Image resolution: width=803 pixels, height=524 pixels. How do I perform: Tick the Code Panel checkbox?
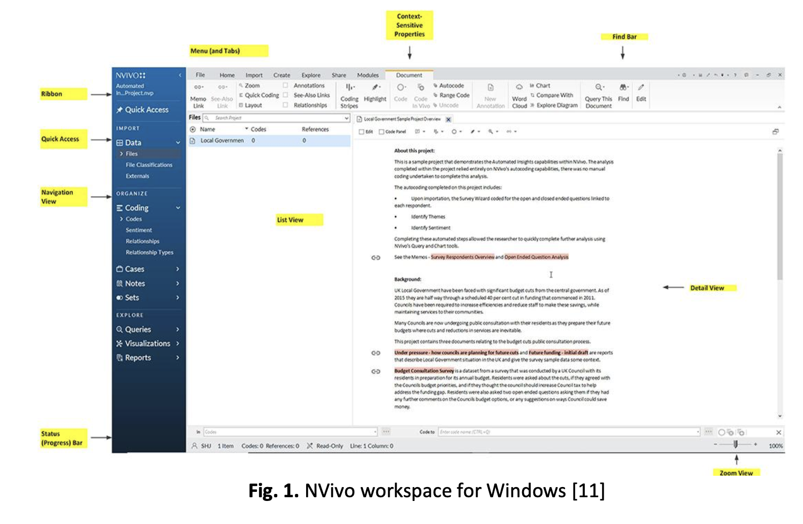pyautogui.click(x=382, y=132)
